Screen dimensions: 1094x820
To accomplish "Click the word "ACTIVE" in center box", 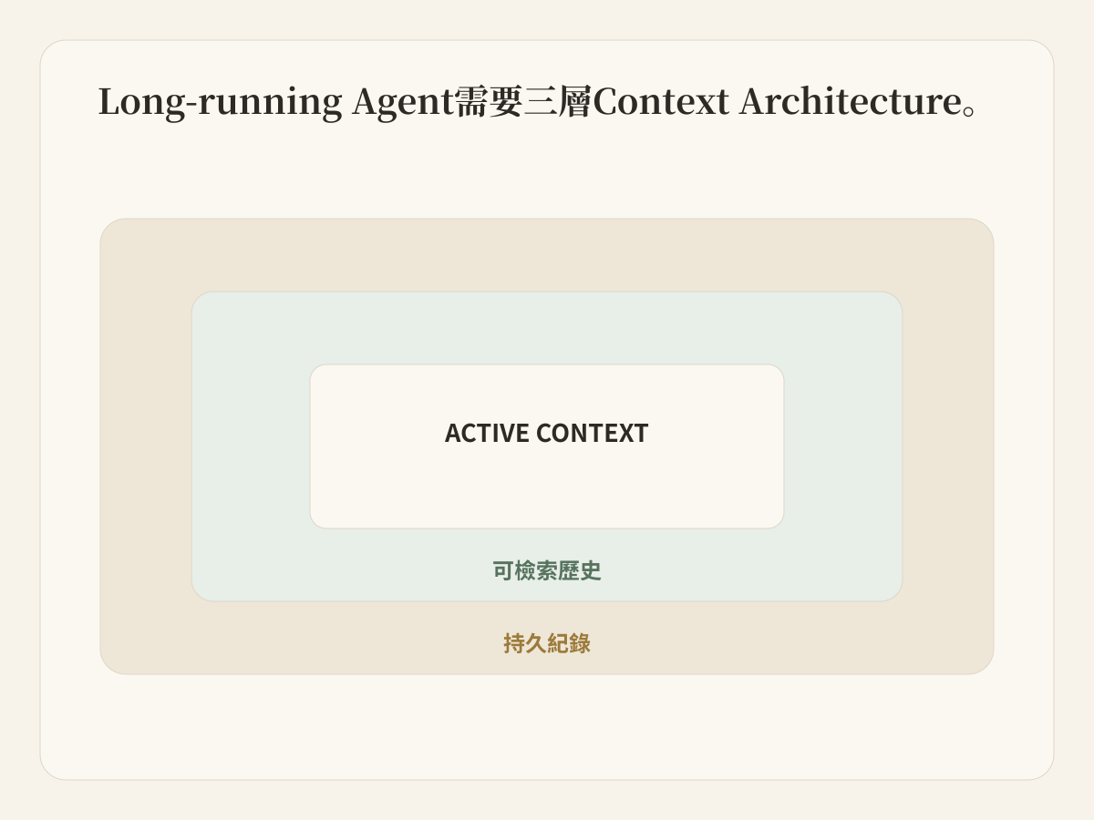I will (x=486, y=434).
